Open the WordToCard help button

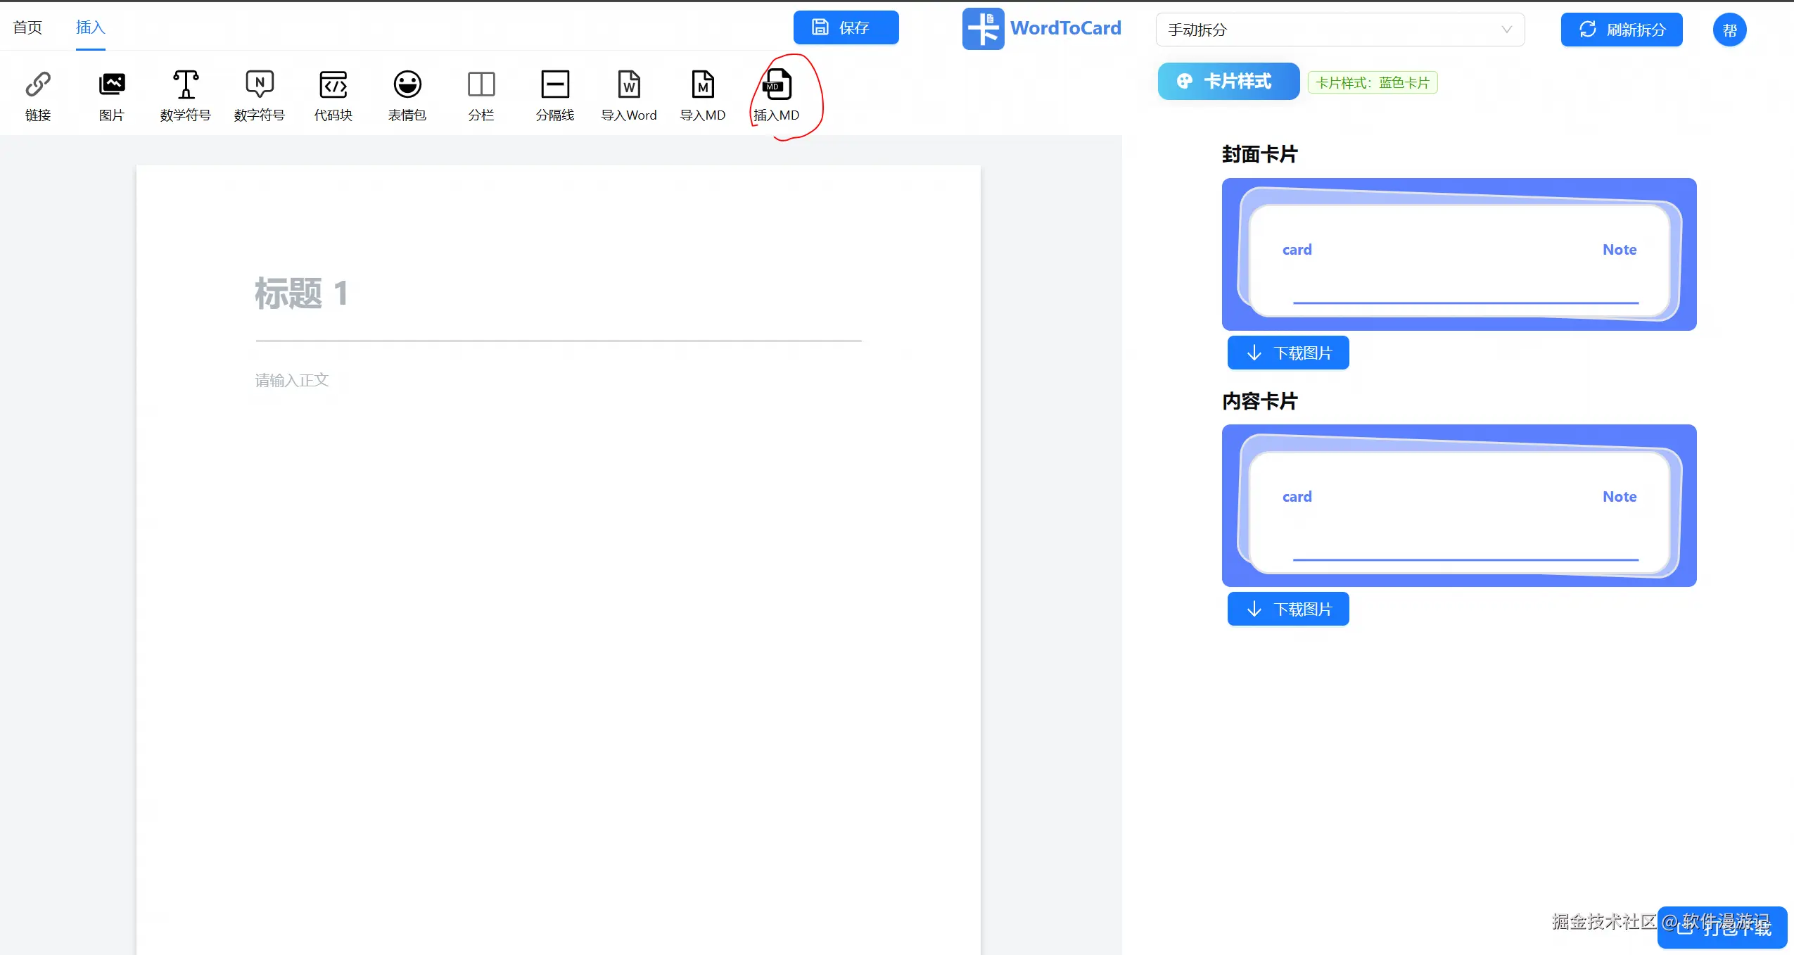coord(1730,30)
